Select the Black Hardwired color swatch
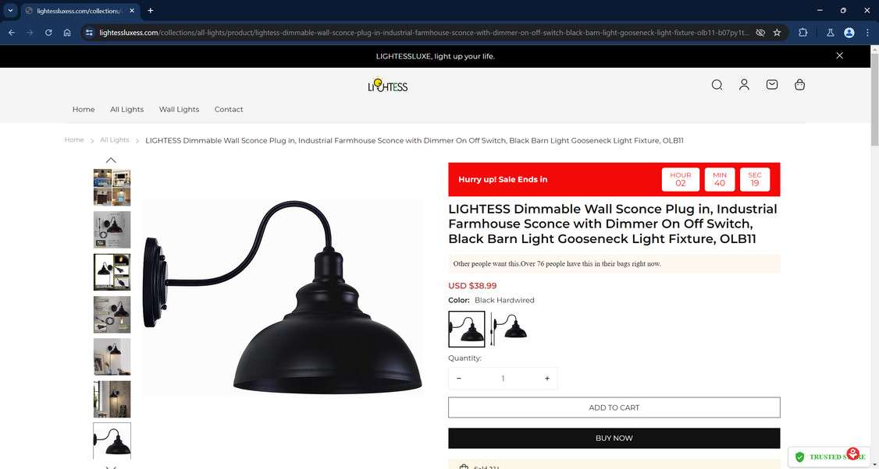The height and width of the screenshot is (469, 879). tap(466, 329)
